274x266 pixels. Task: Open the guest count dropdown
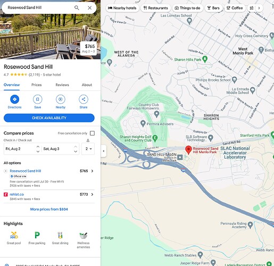pyautogui.click(x=88, y=149)
